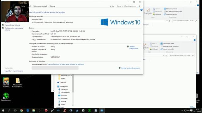Click Historial in middle Explorer window ribbon

point(154,49)
